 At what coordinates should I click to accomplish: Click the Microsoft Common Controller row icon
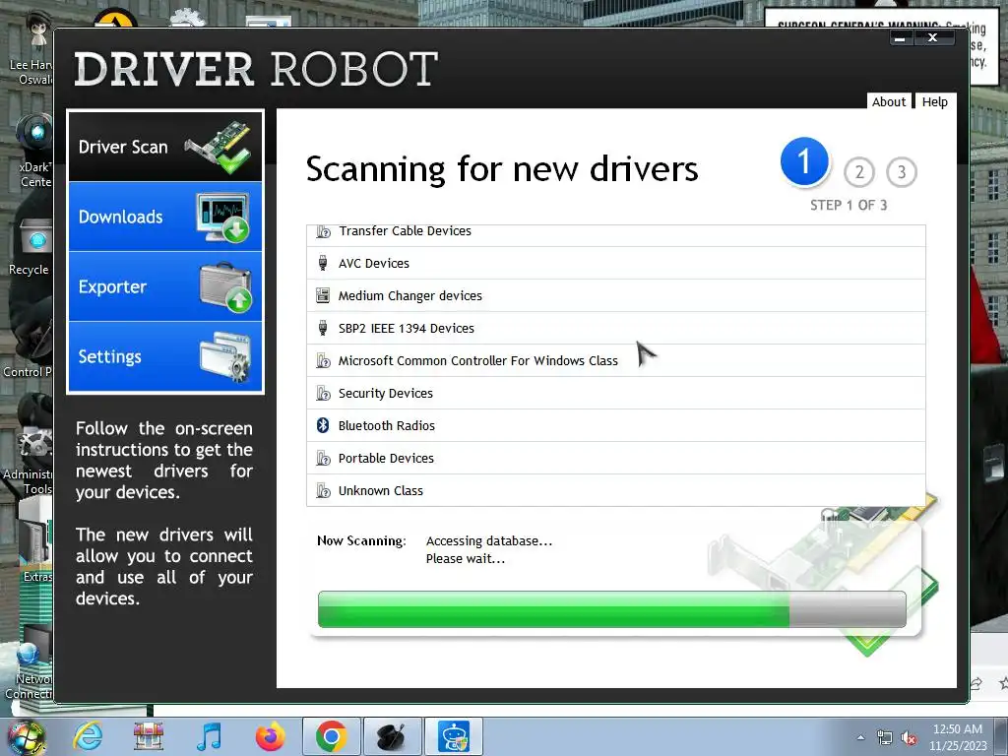tap(323, 360)
